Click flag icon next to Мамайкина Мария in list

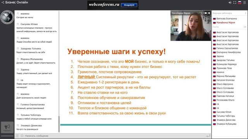click(x=214, y=23)
